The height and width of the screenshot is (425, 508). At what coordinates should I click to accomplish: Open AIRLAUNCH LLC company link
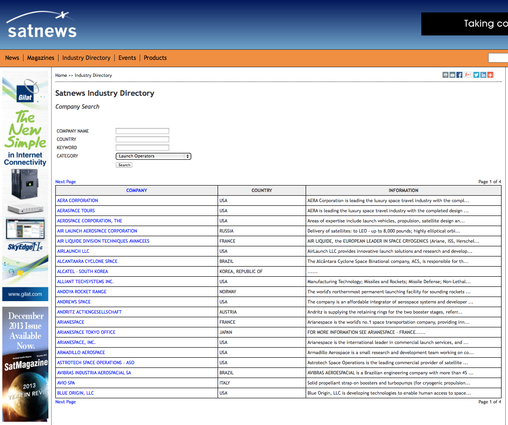(x=73, y=251)
